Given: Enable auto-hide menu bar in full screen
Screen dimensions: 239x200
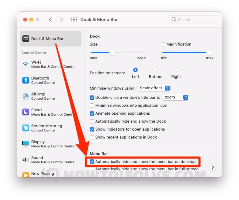Looking at the screenshot, I should [92, 169].
